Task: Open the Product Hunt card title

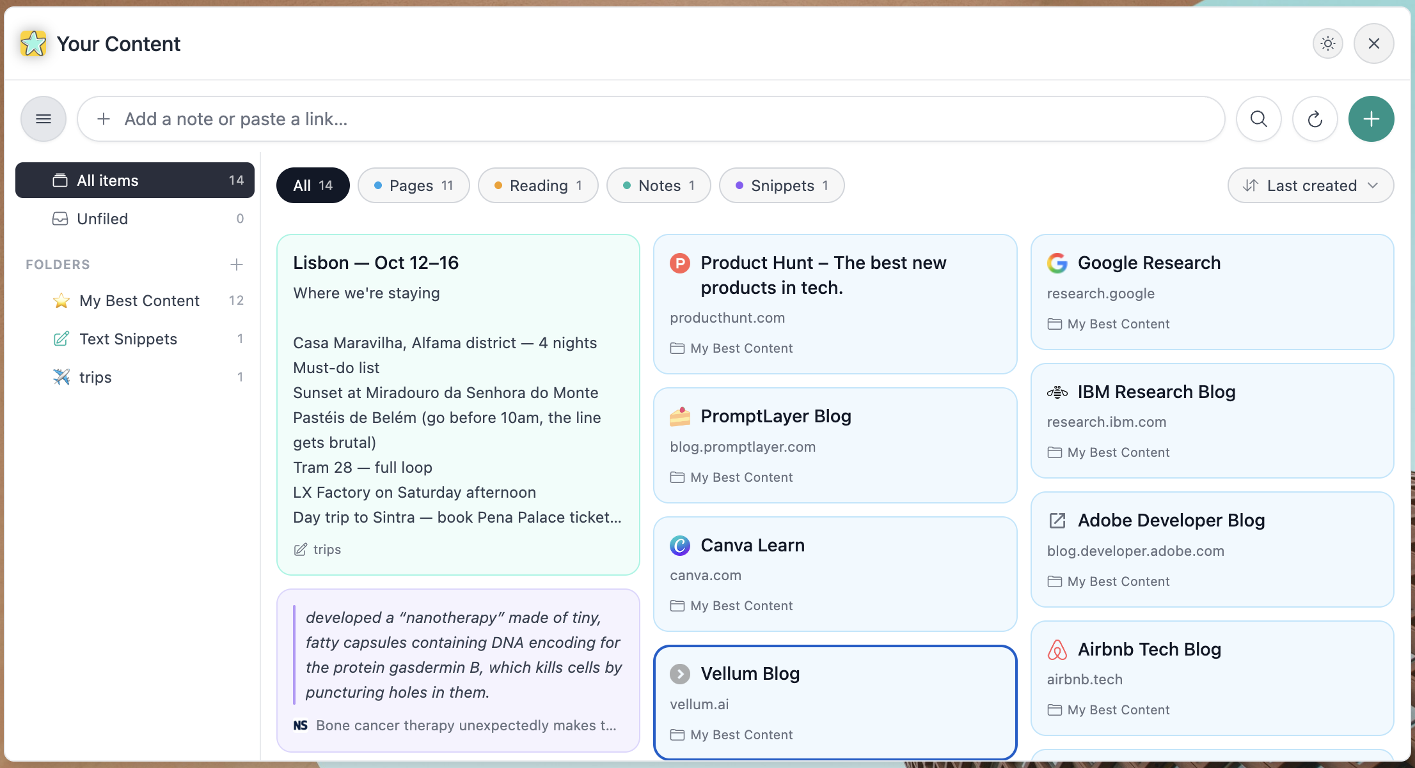Action: [823, 275]
